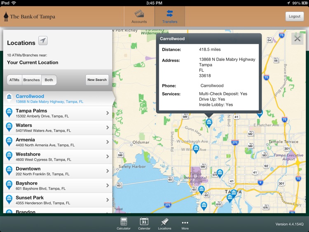Viewport: 309px width, 232px height.
Task: Click the Carrollwood callout title
Action: coord(172,39)
